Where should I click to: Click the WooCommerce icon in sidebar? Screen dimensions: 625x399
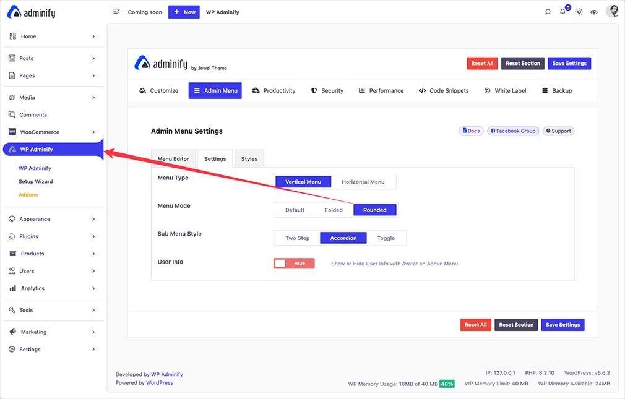click(12, 132)
